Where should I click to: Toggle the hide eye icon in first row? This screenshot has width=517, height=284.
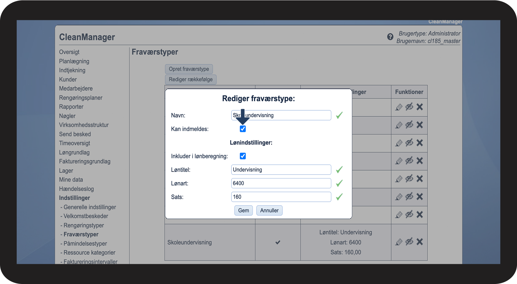409,107
